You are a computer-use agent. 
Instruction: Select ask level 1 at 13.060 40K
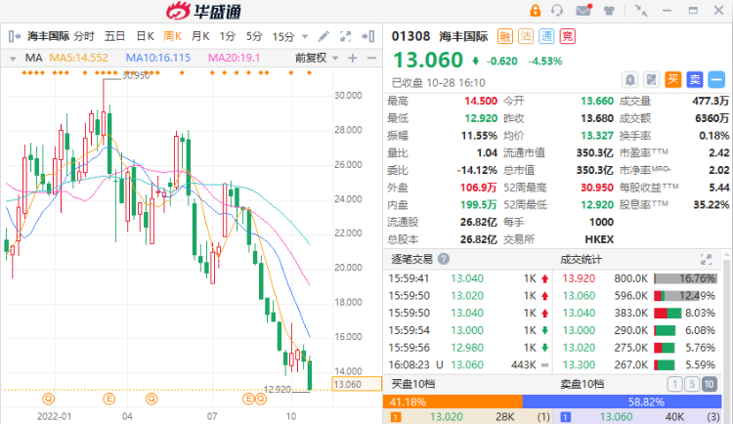(x=637, y=417)
